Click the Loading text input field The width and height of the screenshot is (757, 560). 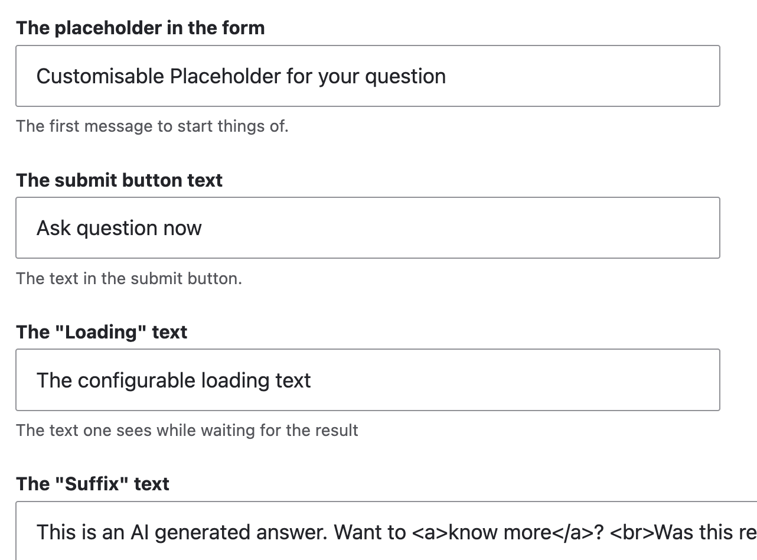366,380
